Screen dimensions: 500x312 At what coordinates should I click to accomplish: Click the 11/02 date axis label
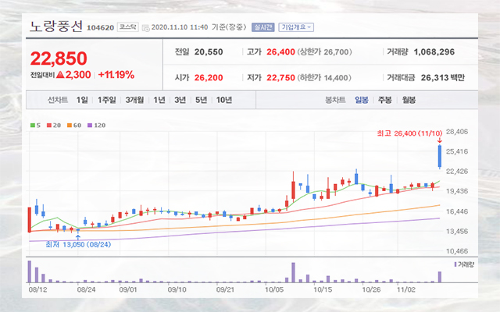point(406,289)
